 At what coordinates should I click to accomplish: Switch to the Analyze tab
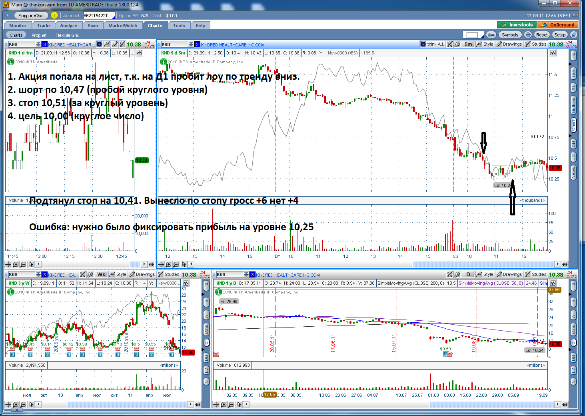69,26
